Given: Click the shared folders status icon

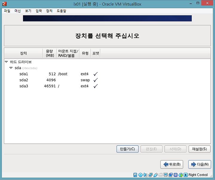Looking at the screenshot, I should pyautogui.click(x=161, y=175).
